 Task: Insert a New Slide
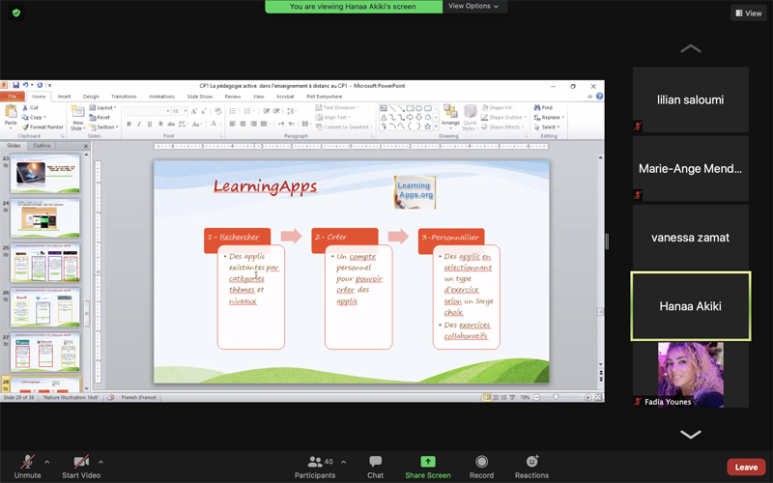point(77,117)
